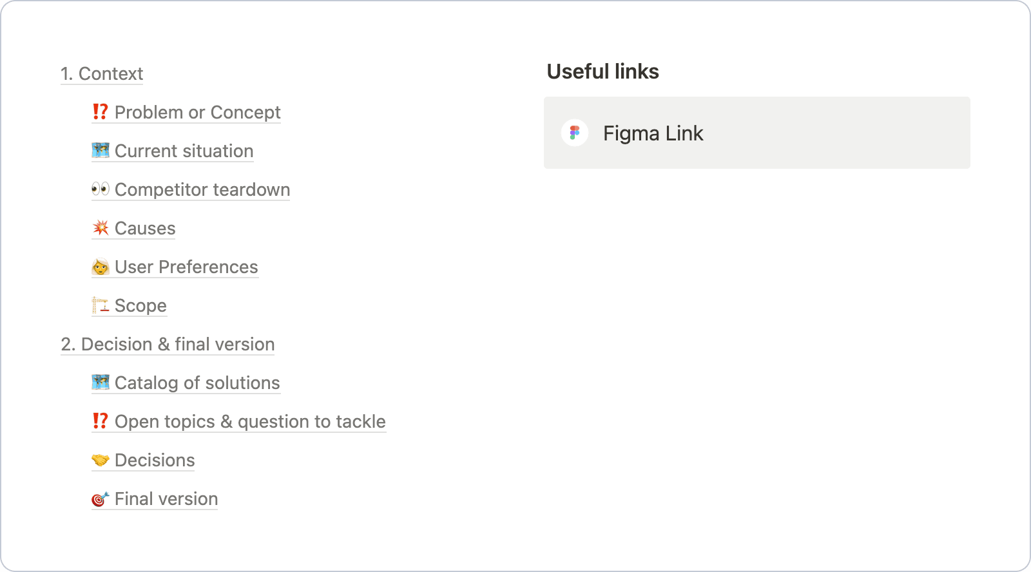Open the Problem or Concept page
Viewport: 1031px width, 572px height.
(197, 113)
